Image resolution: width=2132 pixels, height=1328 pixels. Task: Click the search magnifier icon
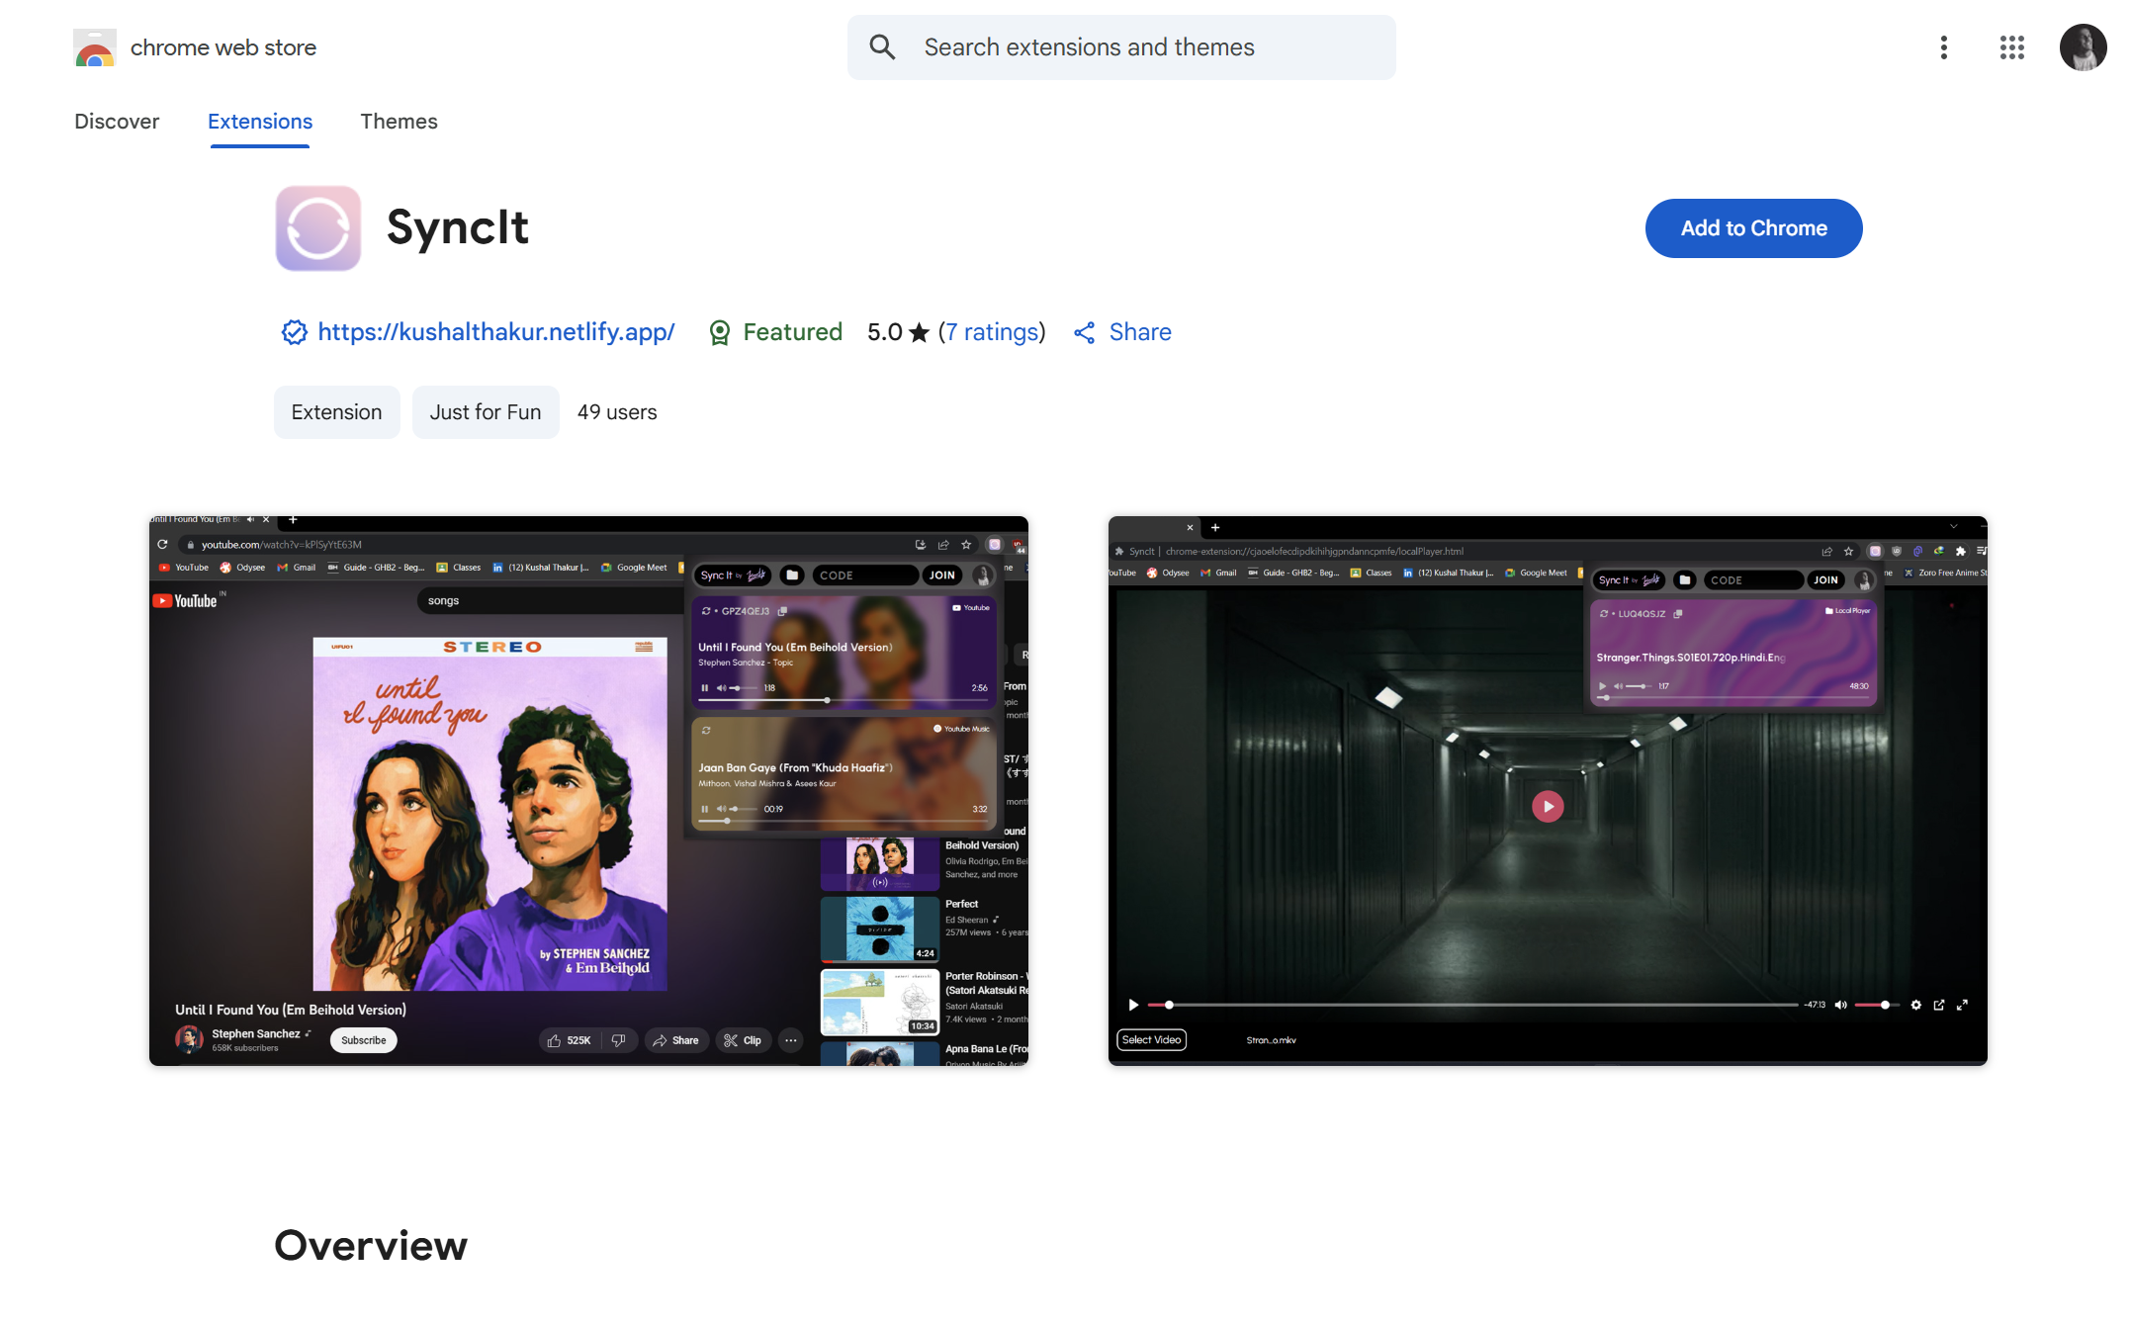point(882,47)
